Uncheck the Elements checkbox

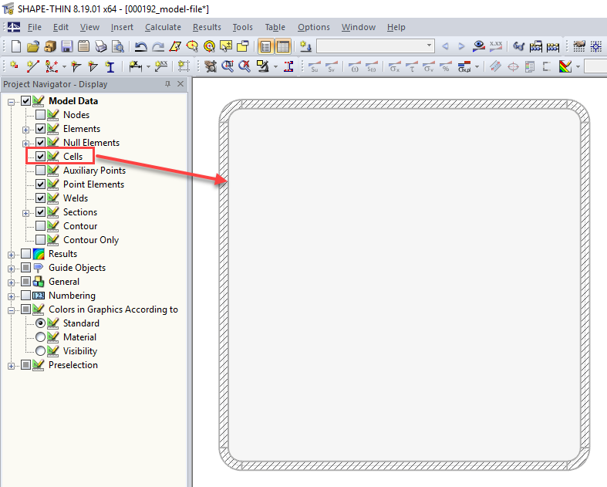[x=41, y=129]
